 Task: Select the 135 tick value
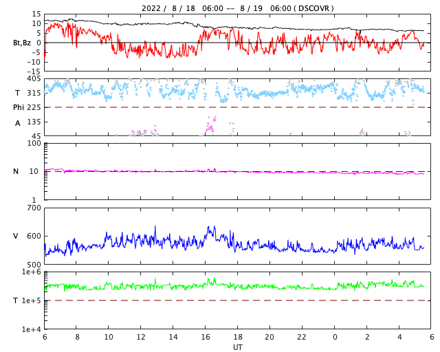[x=34, y=122]
